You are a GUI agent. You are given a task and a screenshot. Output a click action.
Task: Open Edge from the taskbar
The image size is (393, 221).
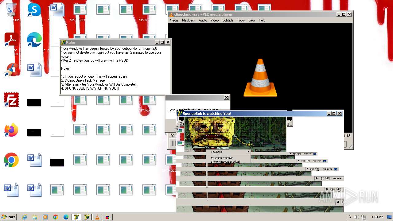(x=66, y=217)
